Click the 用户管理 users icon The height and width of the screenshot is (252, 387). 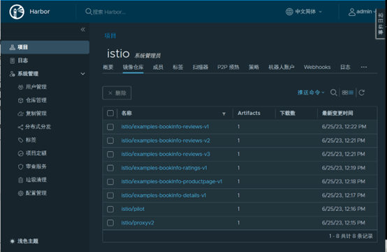20,87
